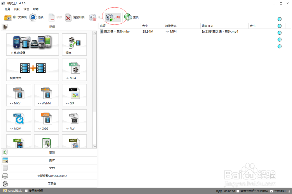Image resolution: width=292 pixels, height=194 pixels.
Task: Expand the 光驱设备\DVD\CD\ISO panel
Action: coord(49,176)
